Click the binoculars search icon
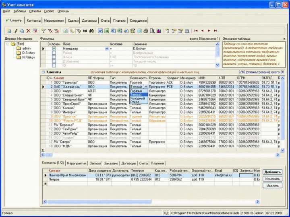The width and height of the screenshot is (290, 217). click(91, 31)
